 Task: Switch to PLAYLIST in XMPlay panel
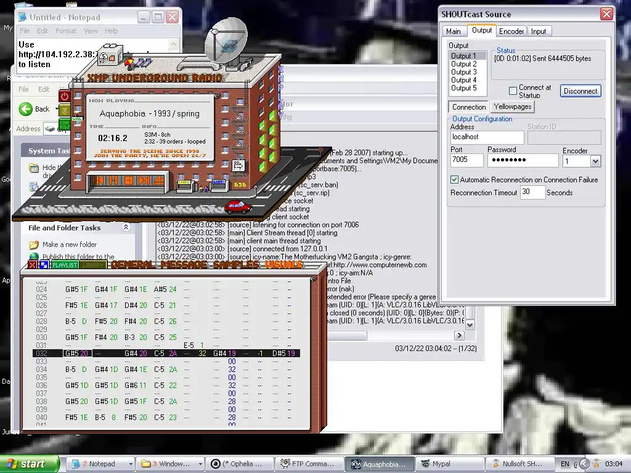(x=65, y=265)
